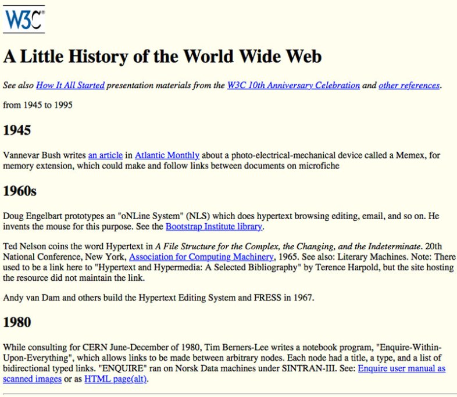Open Vannevar Bush's "an article" link
The width and height of the screenshot is (457, 397).
[105, 155]
